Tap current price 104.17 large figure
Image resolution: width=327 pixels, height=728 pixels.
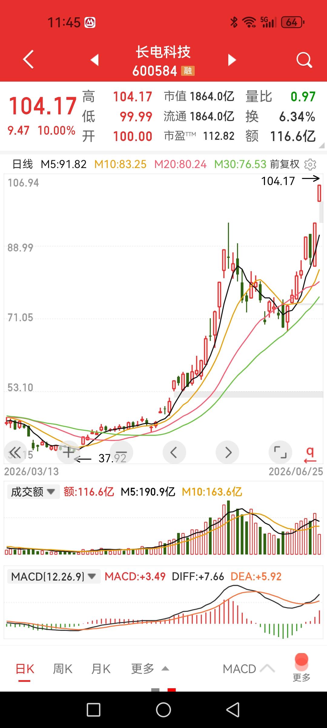coord(43,106)
